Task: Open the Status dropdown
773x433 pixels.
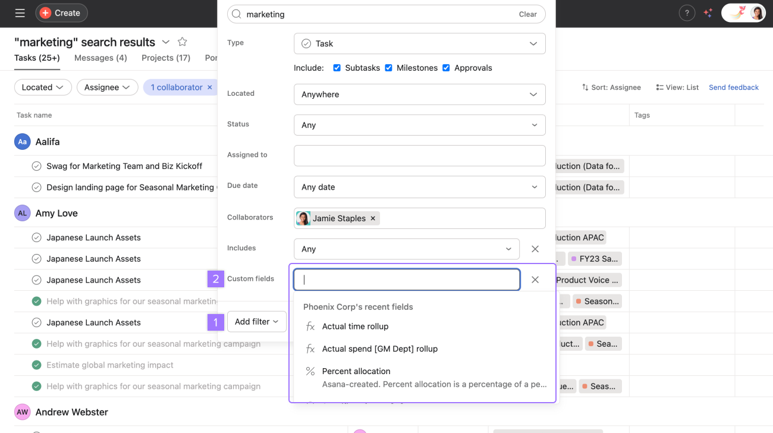Action: [419, 125]
